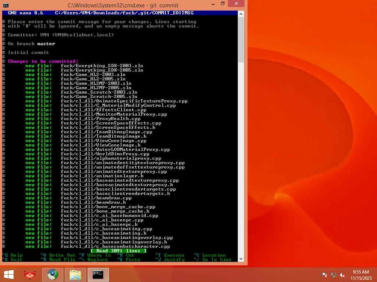Select the cmd.exe taskbar button
The image size is (377, 282).
coord(98,275)
